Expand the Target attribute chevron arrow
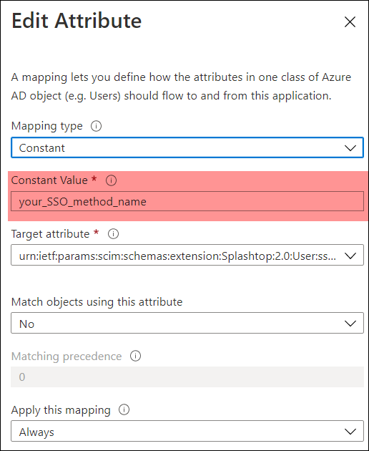Image resolution: width=369 pixels, height=451 pixels. pyautogui.click(x=350, y=256)
